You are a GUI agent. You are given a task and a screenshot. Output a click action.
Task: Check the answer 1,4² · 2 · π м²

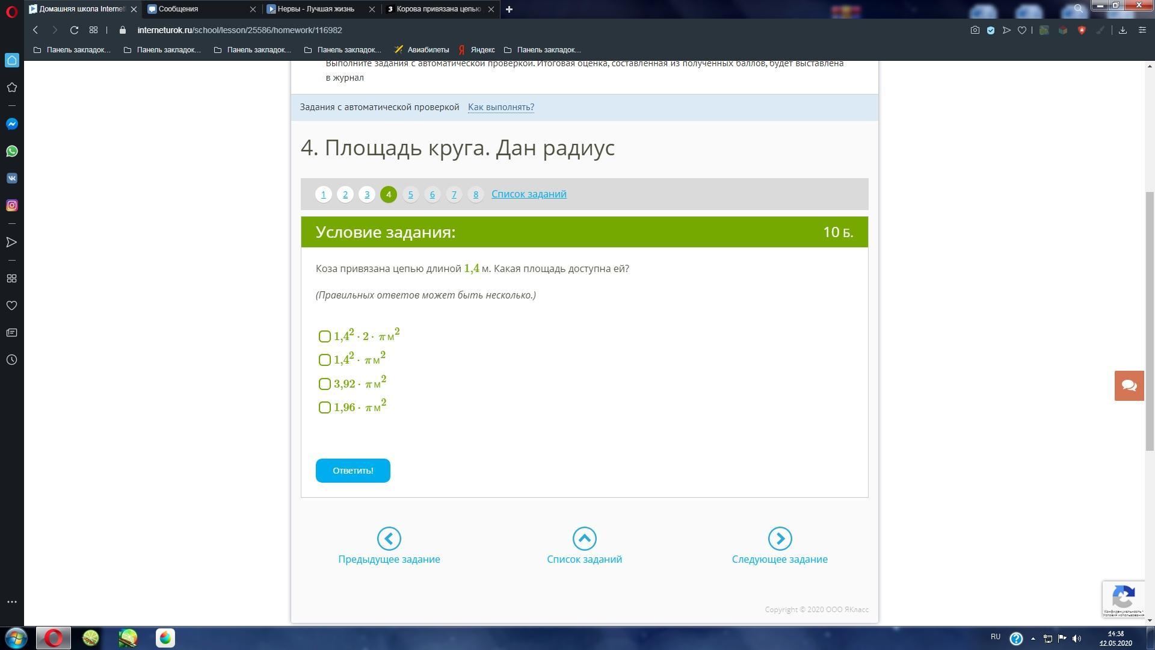pos(325,336)
